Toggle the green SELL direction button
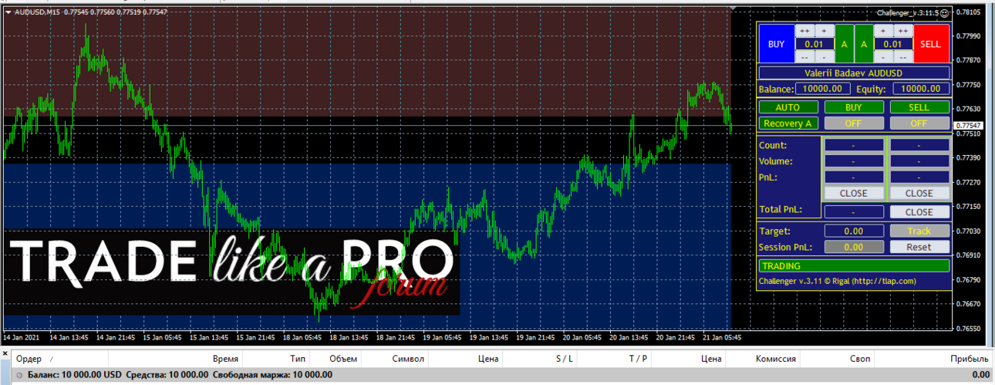 919,107
